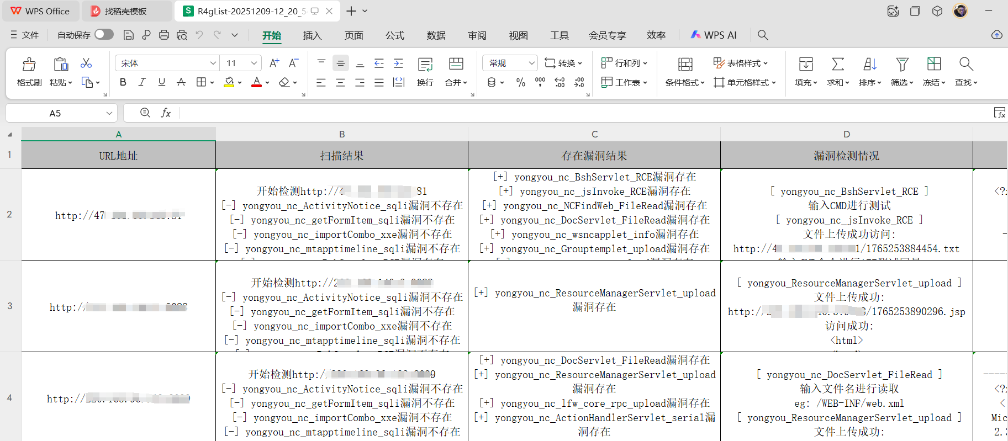Select column B header
The image size is (1008, 441).
point(342,134)
